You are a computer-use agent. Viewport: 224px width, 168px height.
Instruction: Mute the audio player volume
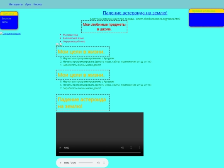(x=98, y=163)
